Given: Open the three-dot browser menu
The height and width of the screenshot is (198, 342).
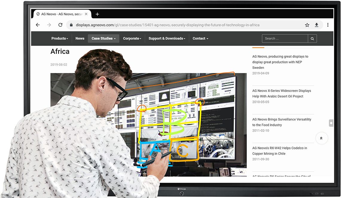Looking at the screenshot, I should [x=328, y=25].
